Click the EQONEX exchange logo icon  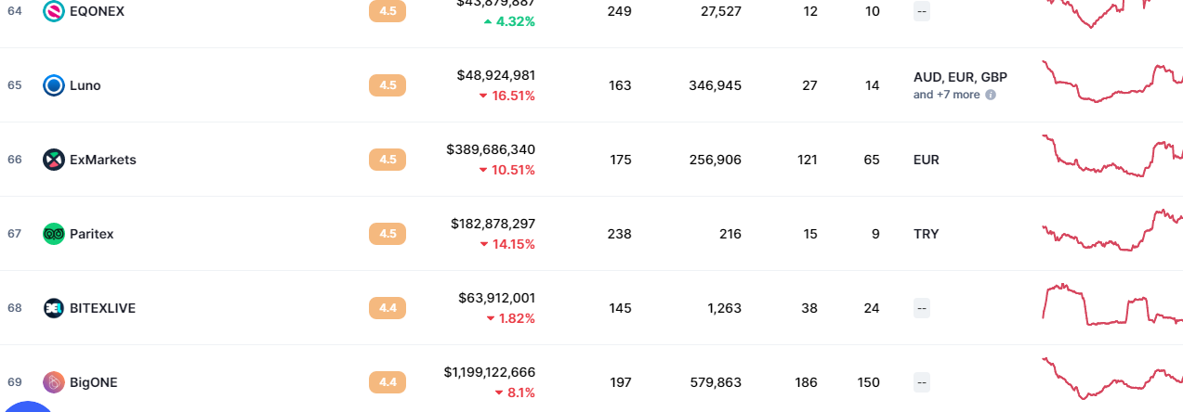point(54,11)
